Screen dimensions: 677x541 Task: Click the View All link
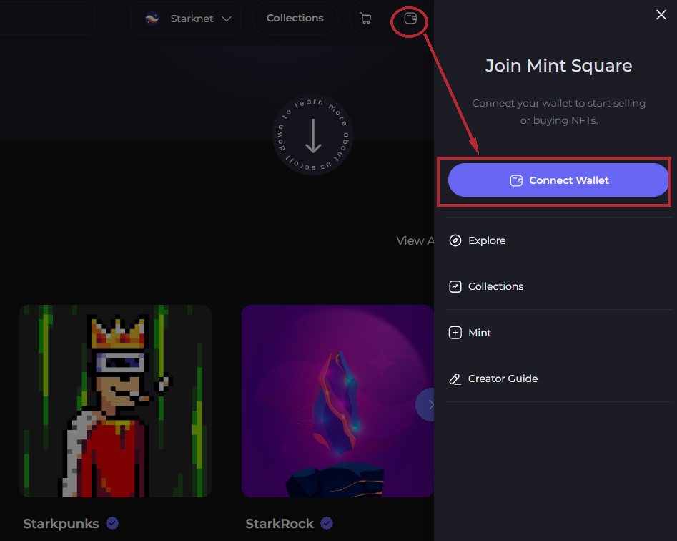[x=415, y=240]
